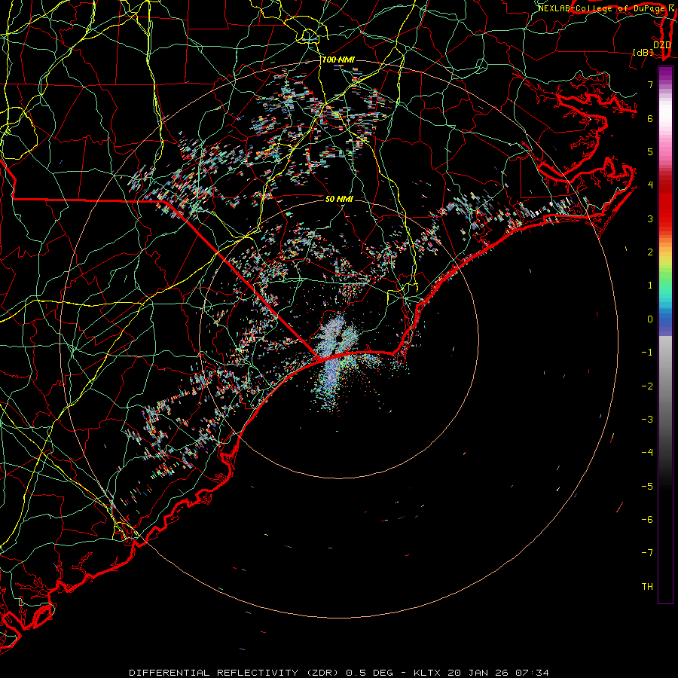Viewport: 678px width, 678px height.
Task: Click the [dB] unit label
Action: (x=643, y=53)
